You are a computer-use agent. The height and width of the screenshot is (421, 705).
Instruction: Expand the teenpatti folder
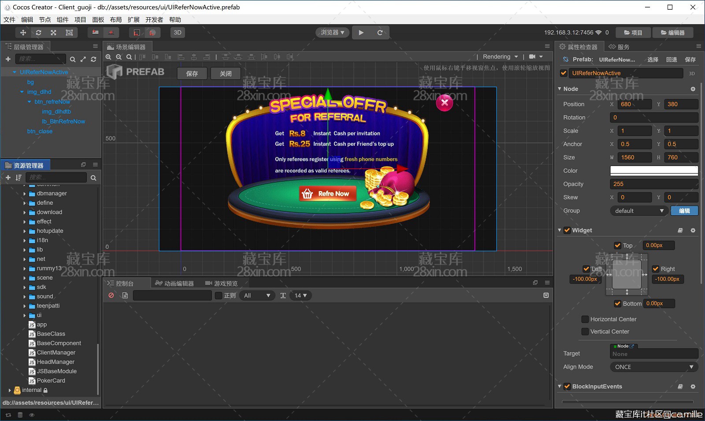(24, 306)
